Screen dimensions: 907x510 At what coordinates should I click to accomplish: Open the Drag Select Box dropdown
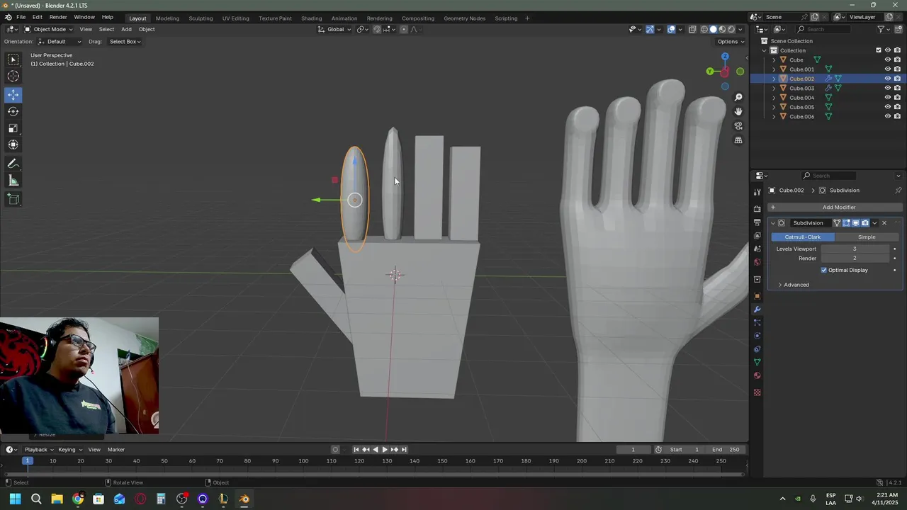(125, 42)
